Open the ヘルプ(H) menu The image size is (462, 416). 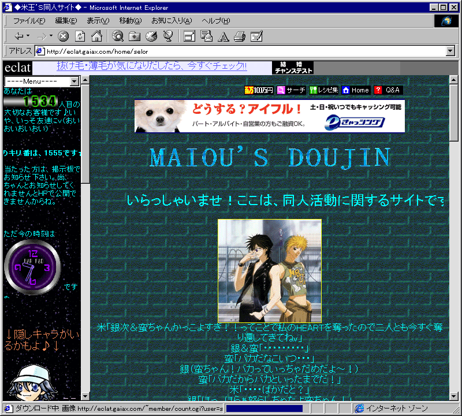click(x=215, y=21)
